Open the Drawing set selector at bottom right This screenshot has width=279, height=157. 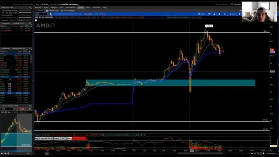272,153
